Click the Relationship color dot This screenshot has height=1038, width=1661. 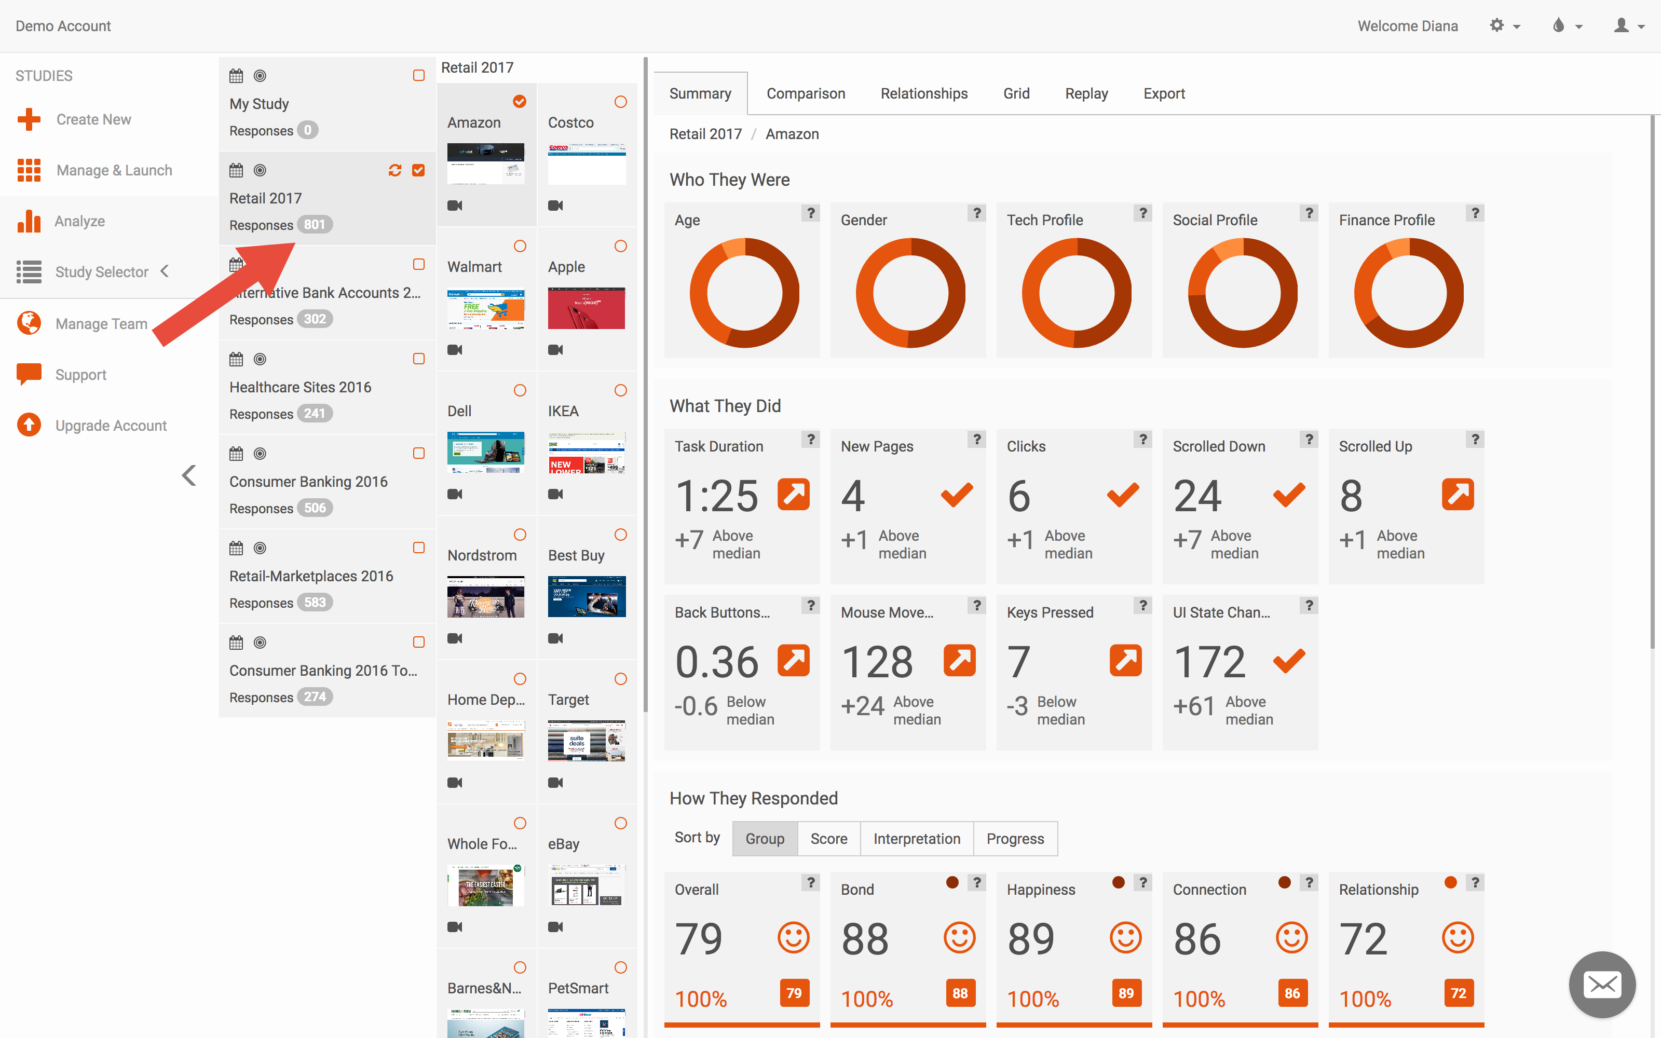pyautogui.click(x=1450, y=882)
